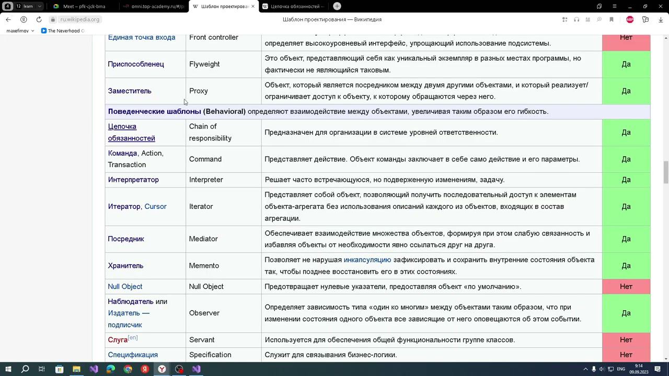This screenshot has height=376, width=669.
Task: Click the Memento cell text
Action: (x=204, y=265)
